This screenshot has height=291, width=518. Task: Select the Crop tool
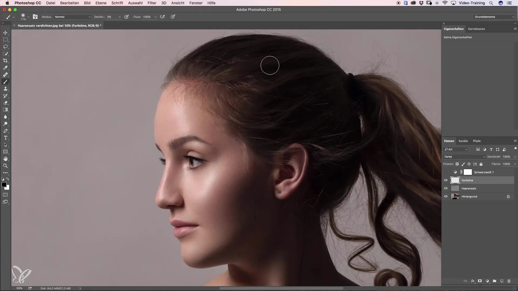click(5, 61)
